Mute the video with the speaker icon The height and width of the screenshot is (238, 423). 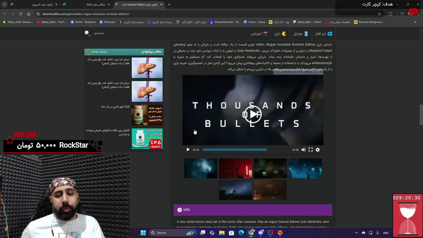pos(303,150)
